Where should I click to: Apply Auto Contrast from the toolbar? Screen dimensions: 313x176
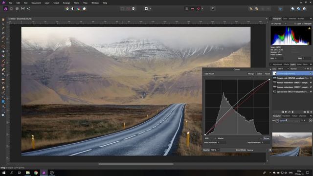[73, 9]
